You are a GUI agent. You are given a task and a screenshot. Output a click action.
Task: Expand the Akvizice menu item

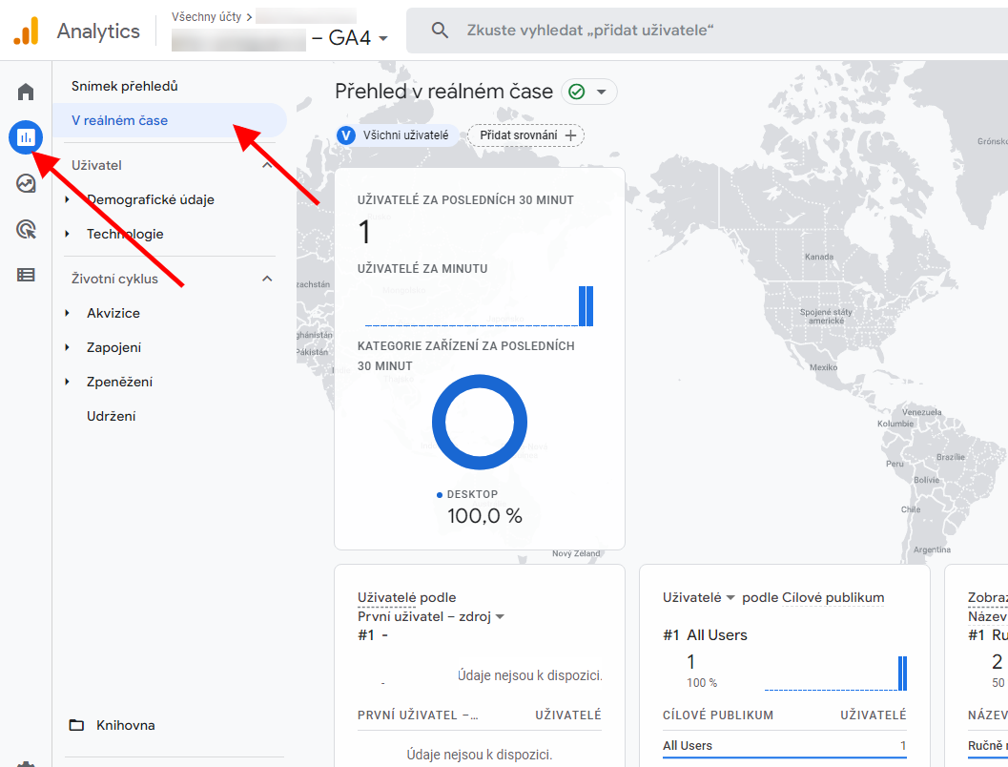coord(67,313)
